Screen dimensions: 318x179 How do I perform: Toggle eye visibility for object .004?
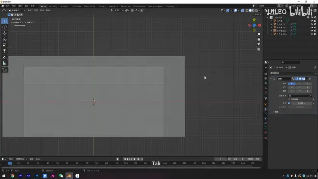[x=312, y=34]
